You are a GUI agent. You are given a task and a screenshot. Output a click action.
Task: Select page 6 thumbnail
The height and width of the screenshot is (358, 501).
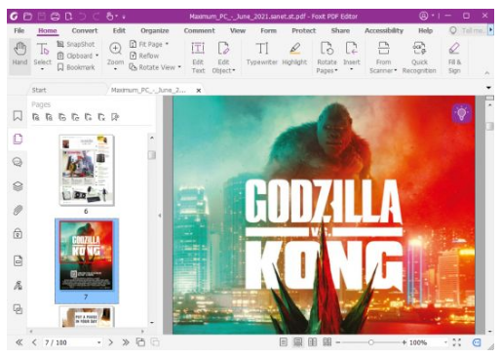click(87, 170)
